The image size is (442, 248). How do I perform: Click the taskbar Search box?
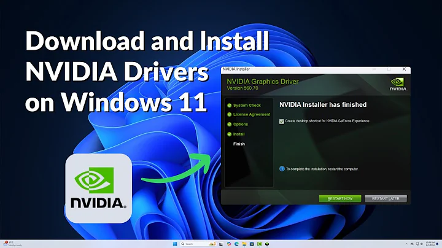(198, 244)
